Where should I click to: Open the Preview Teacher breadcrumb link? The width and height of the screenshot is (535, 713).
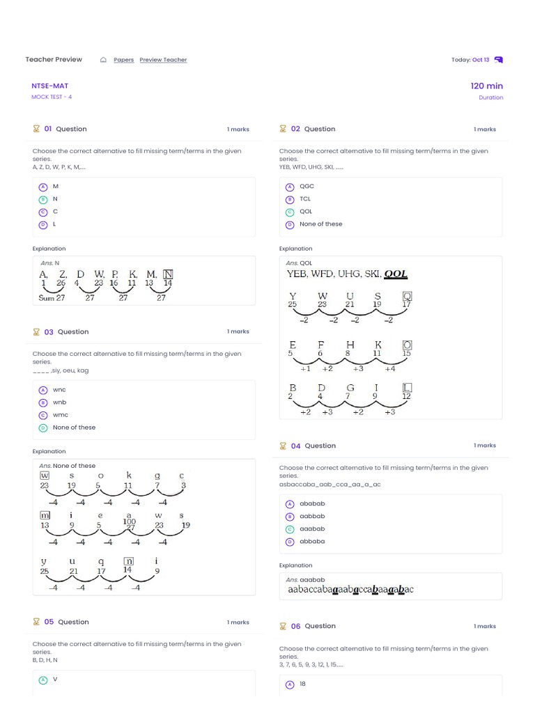tap(163, 60)
